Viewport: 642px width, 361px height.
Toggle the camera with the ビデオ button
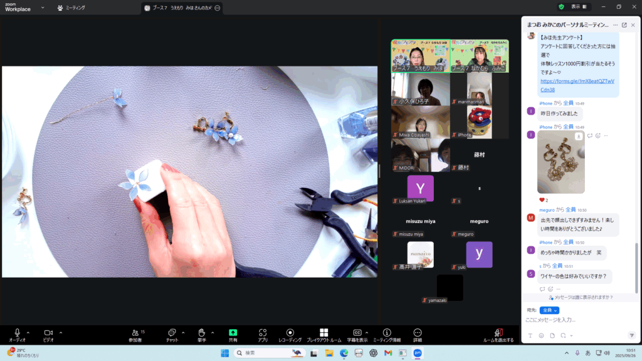tap(48, 335)
